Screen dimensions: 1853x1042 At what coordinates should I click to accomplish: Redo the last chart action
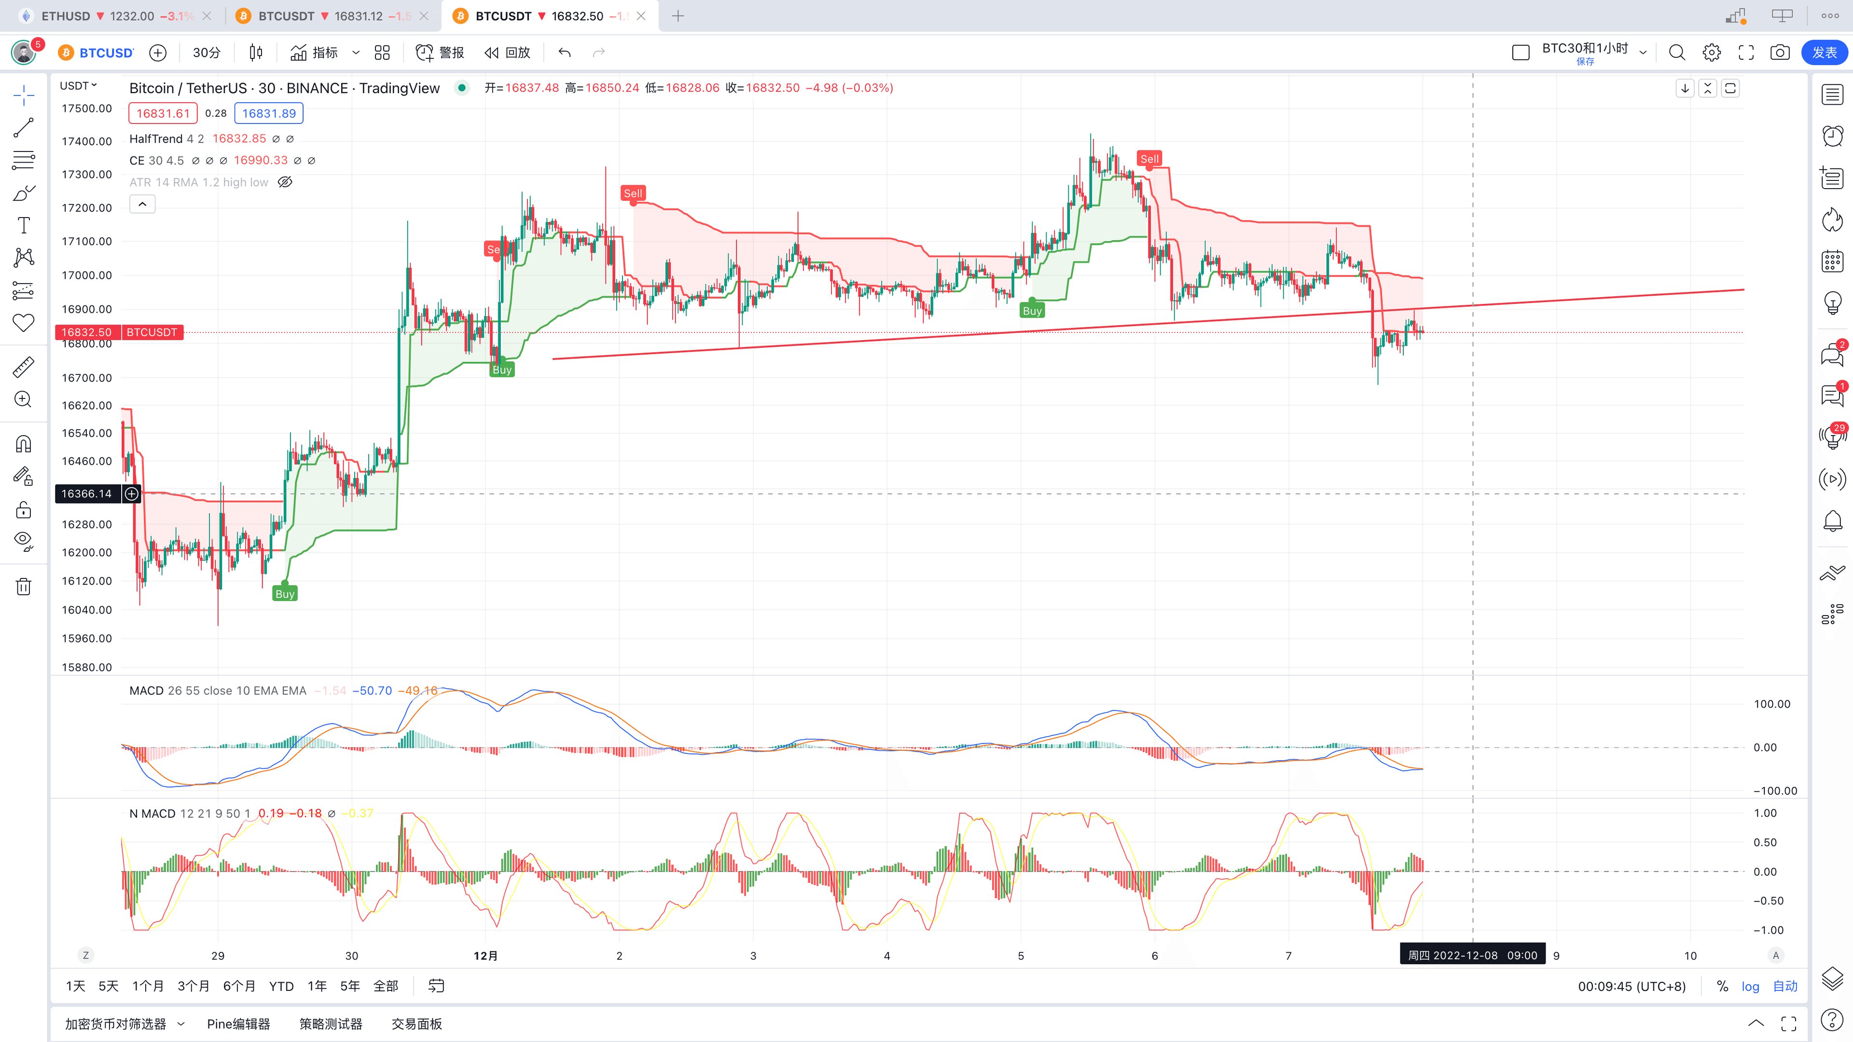coord(598,53)
